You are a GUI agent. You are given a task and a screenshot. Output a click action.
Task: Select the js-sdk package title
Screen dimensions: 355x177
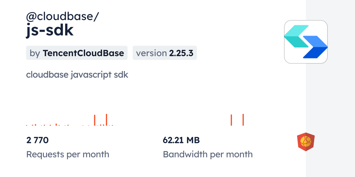(50, 30)
